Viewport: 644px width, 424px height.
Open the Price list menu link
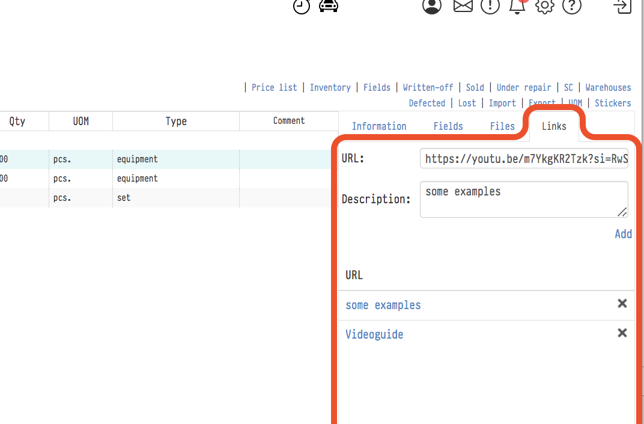(274, 88)
